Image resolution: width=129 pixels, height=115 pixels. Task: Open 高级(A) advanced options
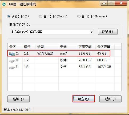click(x=18, y=99)
